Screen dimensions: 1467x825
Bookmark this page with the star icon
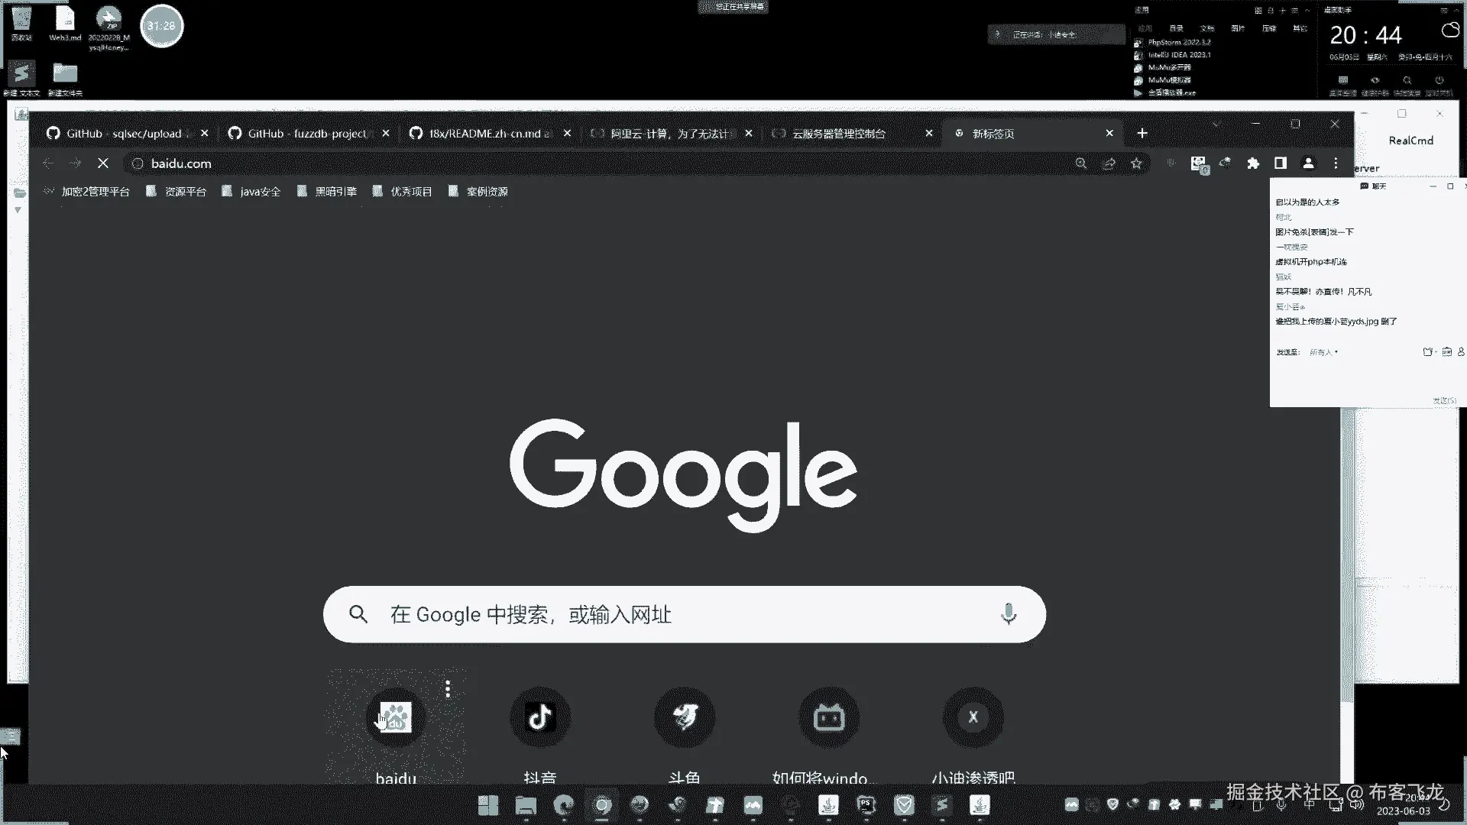click(x=1136, y=163)
